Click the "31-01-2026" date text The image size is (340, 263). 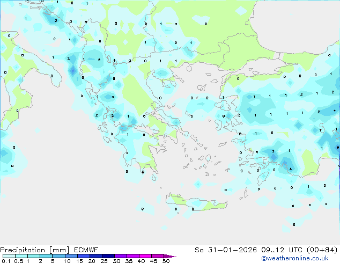[232, 250]
